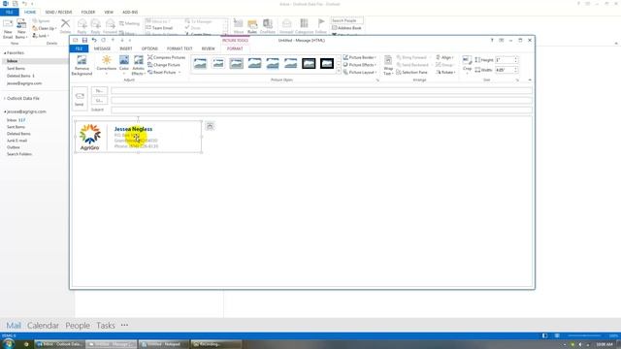Switch to the INSERT tab

pyautogui.click(x=126, y=48)
